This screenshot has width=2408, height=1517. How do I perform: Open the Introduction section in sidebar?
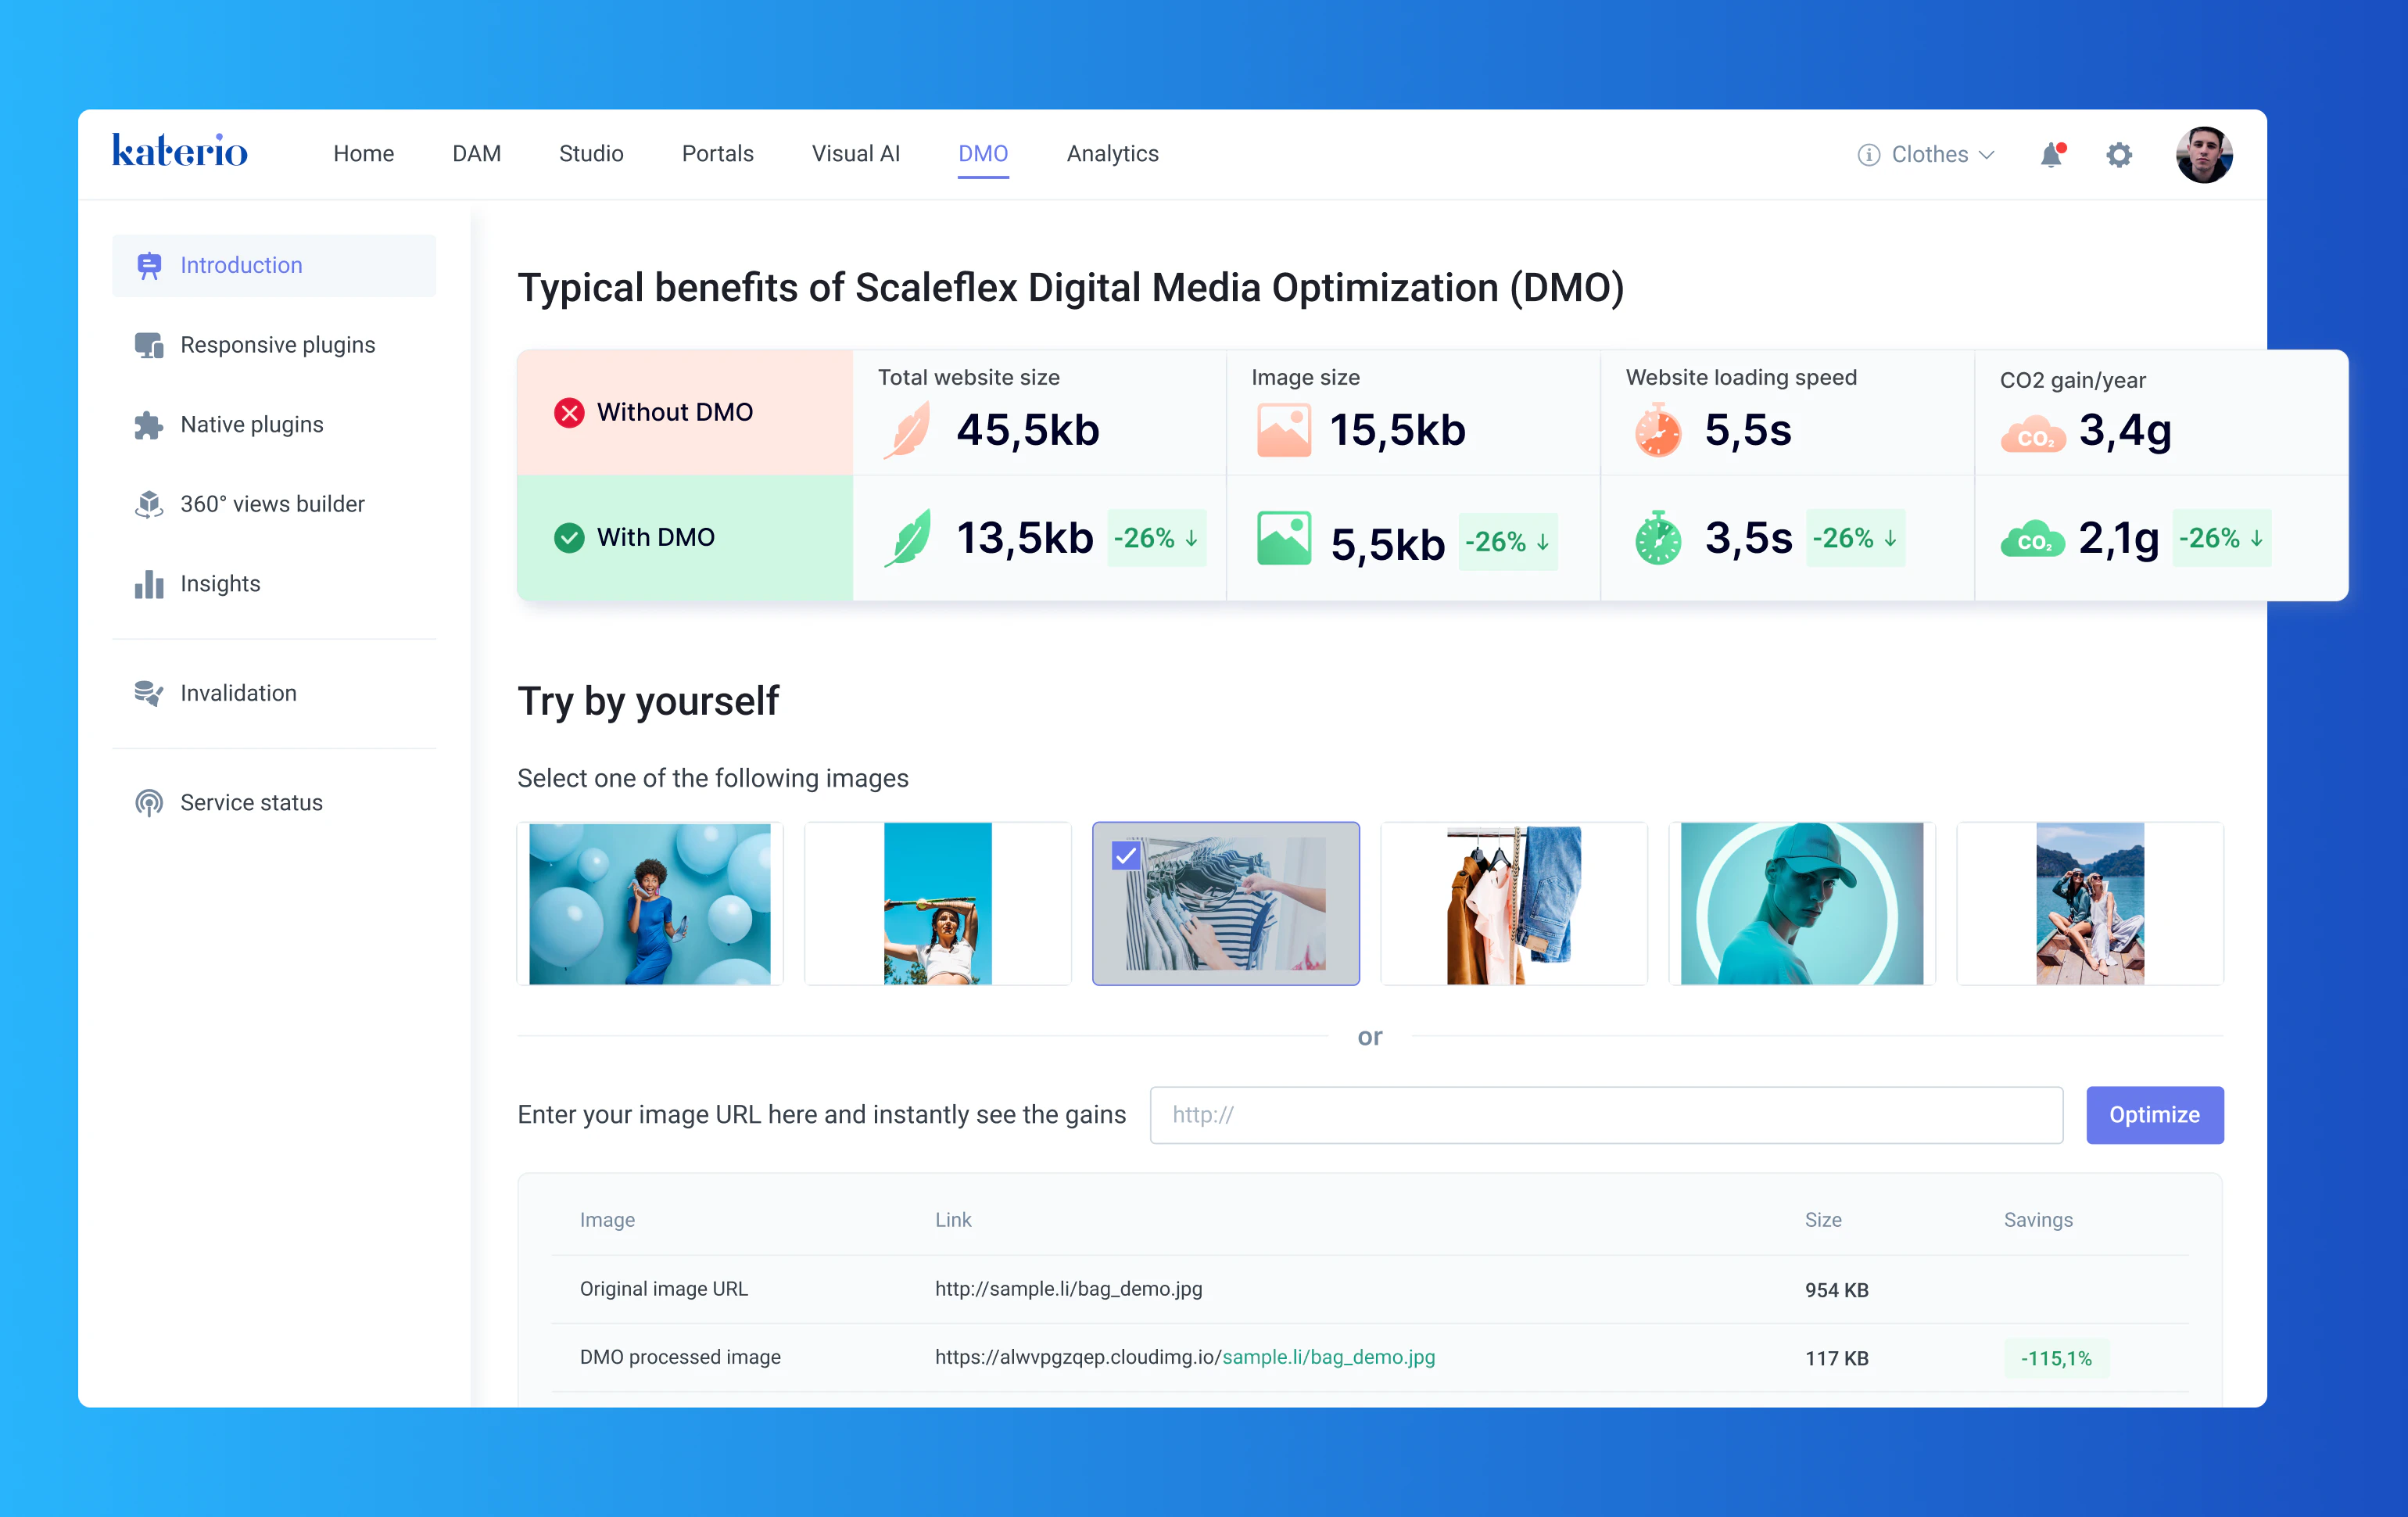[x=241, y=265]
